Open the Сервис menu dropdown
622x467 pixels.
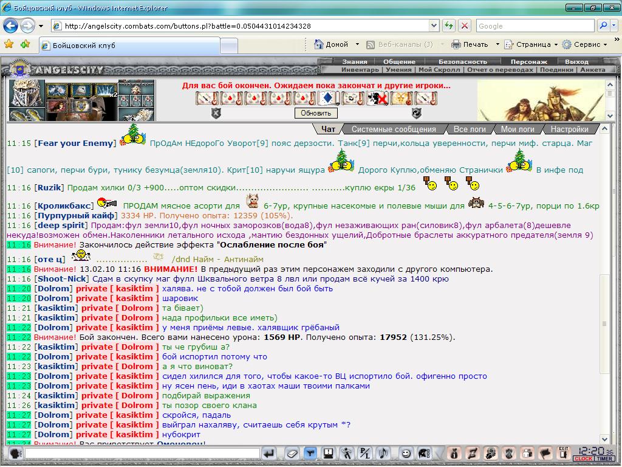click(606, 44)
